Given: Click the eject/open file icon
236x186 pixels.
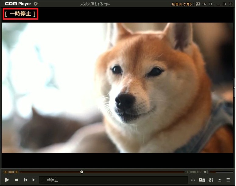Looking at the screenshot, I should [x=220, y=180].
